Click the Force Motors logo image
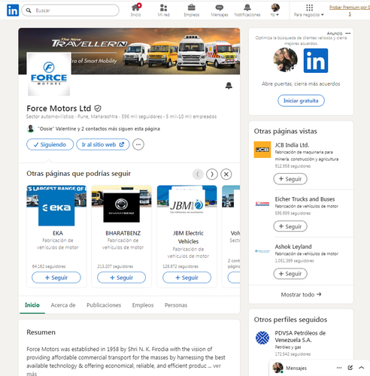Viewport: 370px width, 376px height. [49, 74]
